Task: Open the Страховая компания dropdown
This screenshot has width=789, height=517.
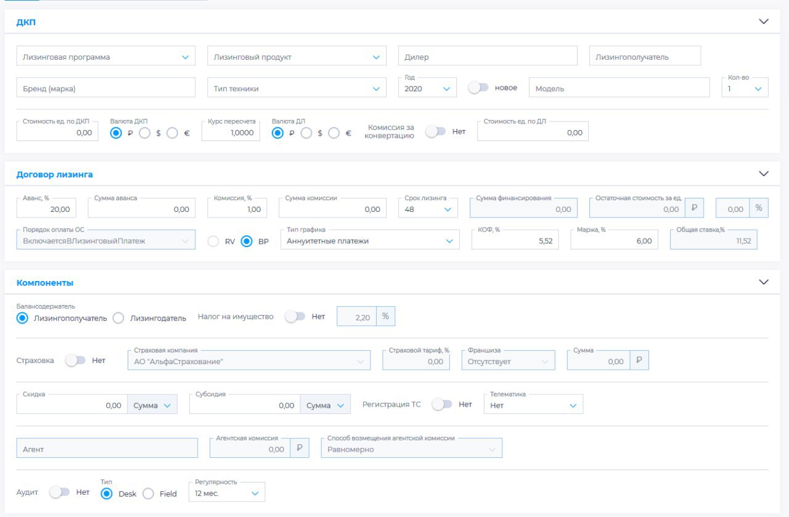Action: pos(249,361)
